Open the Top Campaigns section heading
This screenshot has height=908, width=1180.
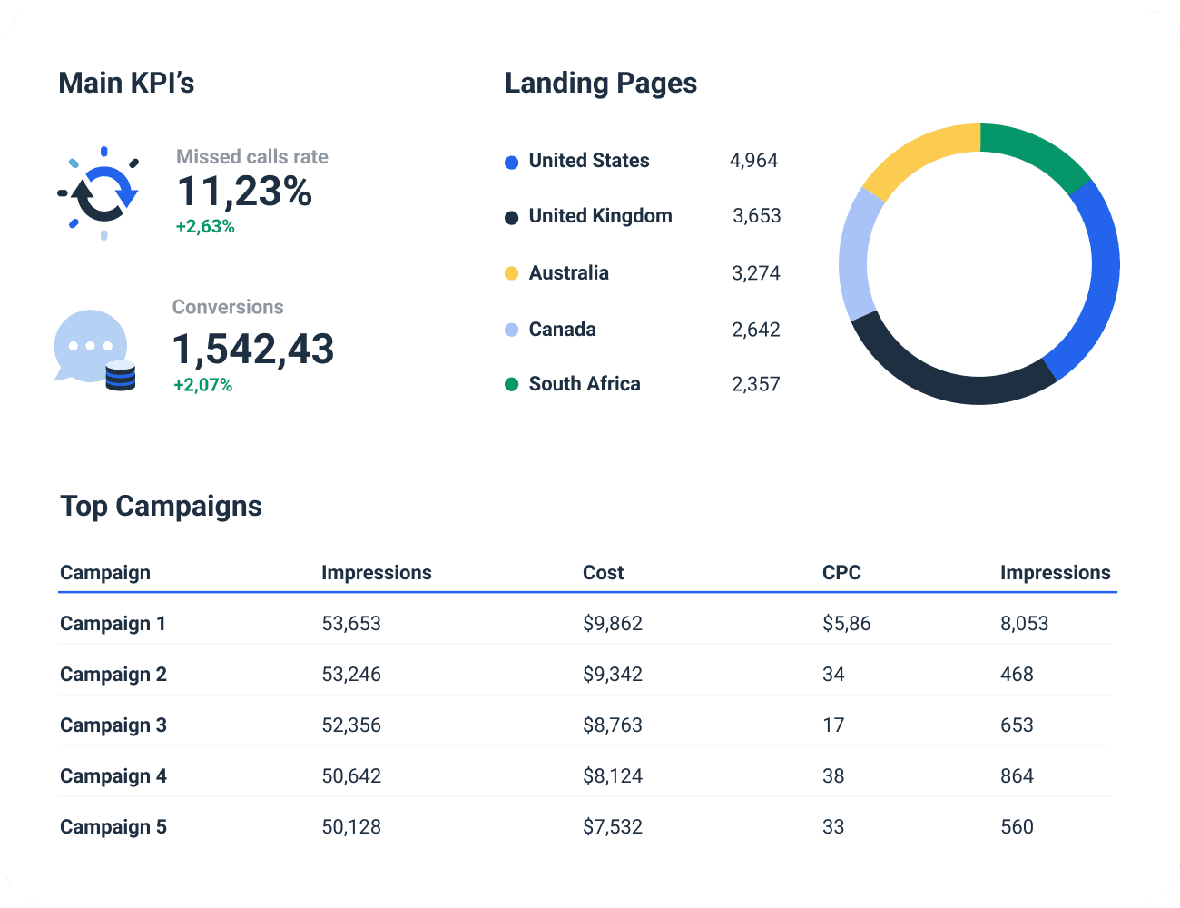click(x=161, y=507)
